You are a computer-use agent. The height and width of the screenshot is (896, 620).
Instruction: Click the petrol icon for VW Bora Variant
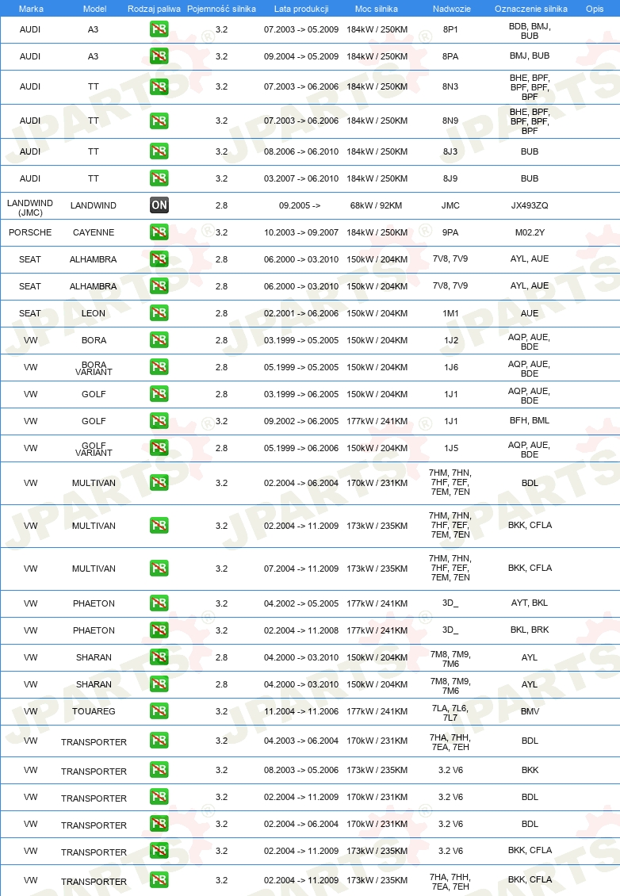click(159, 367)
